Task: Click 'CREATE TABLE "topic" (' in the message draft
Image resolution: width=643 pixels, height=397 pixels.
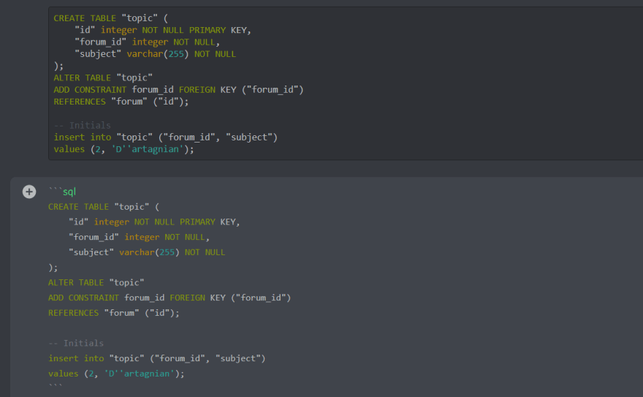Action: 104,207
